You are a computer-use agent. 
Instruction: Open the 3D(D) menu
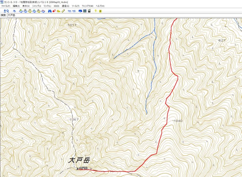tap(56, 6)
